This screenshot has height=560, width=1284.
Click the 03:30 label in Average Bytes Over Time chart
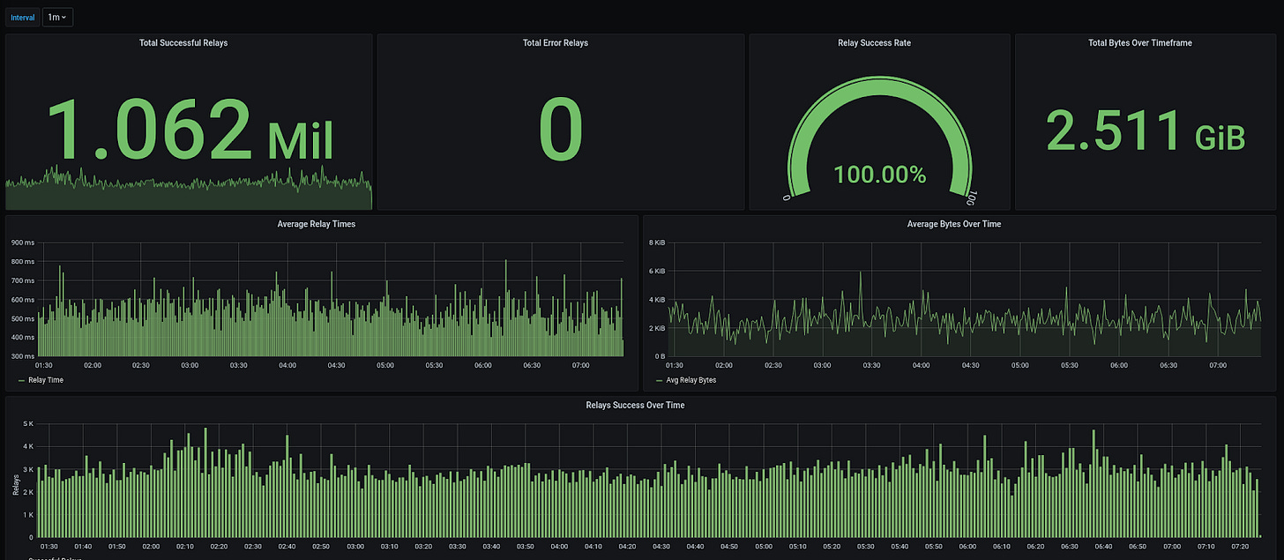tap(871, 365)
